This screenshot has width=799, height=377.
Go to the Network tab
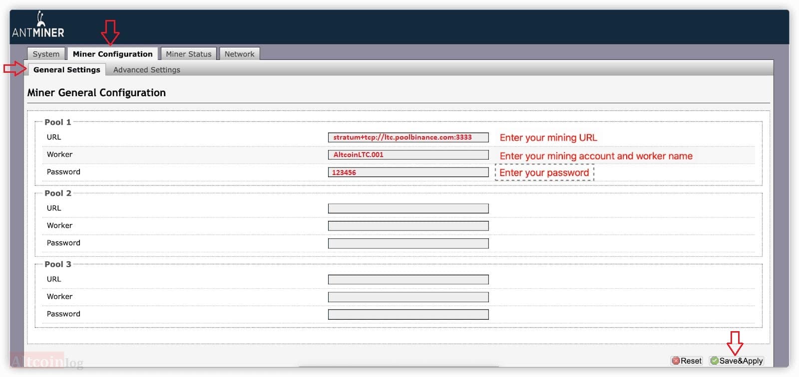coord(239,54)
